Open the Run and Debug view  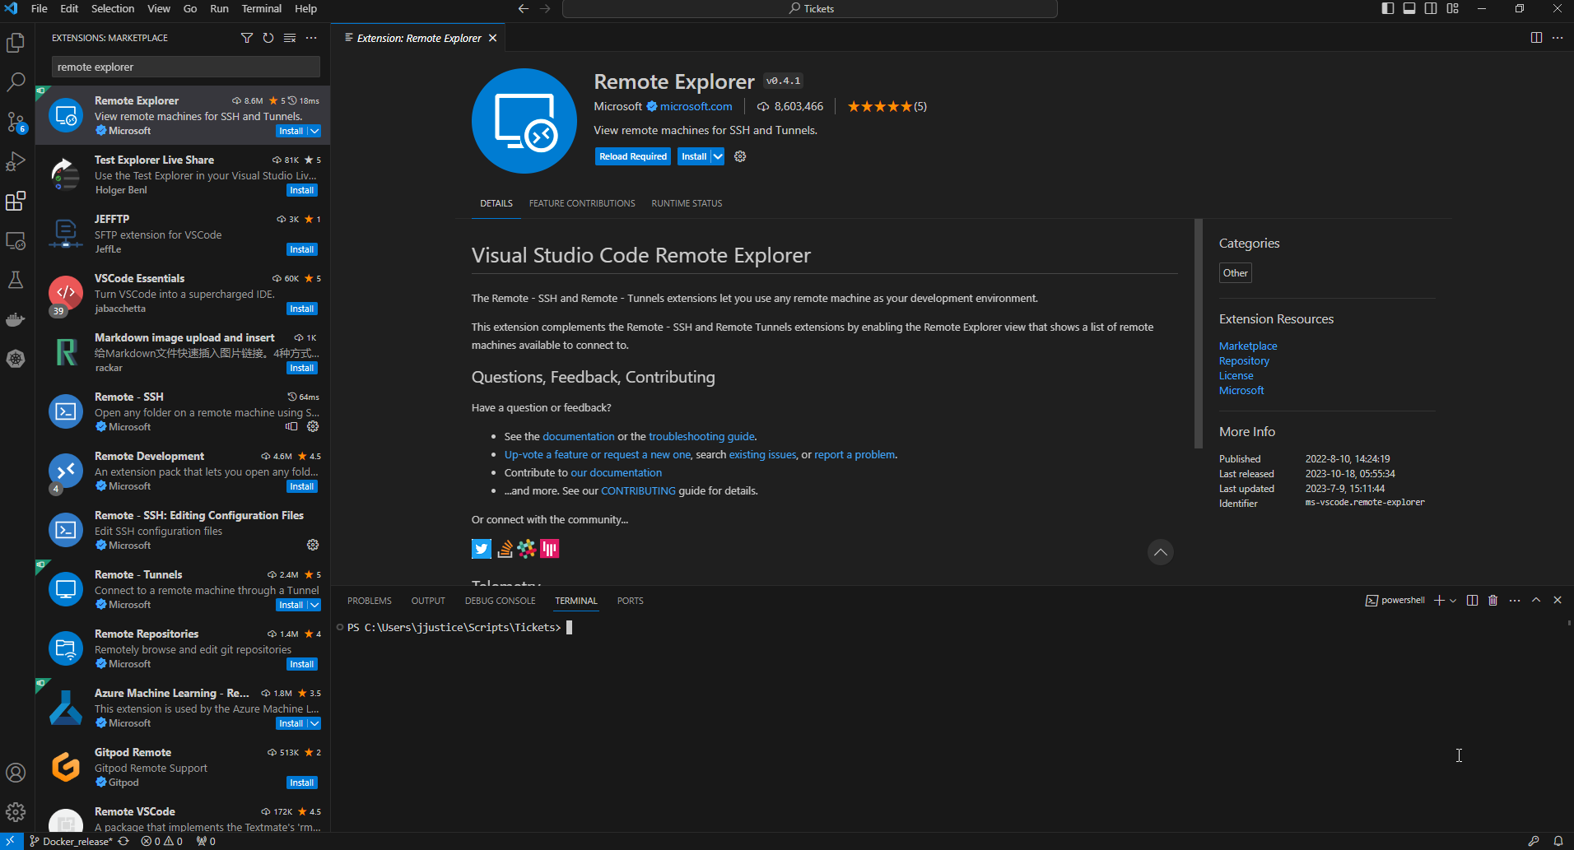click(16, 161)
